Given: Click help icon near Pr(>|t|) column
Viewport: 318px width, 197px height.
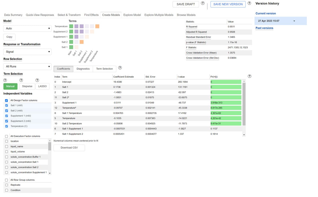Looking at the screenshot, I should tap(249, 76).
